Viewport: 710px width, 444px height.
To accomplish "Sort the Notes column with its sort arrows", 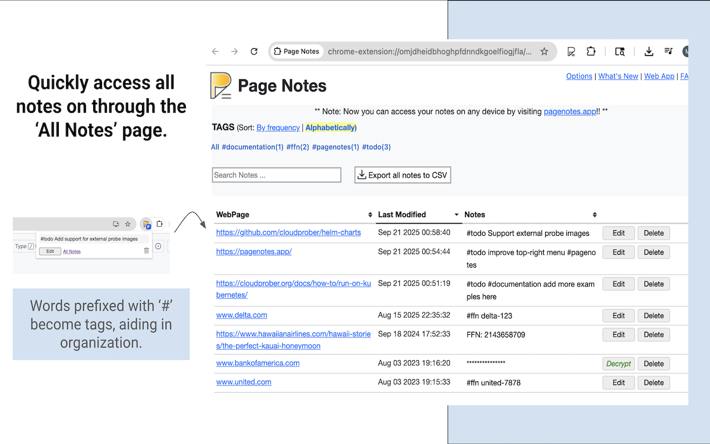I will [x=595, y=215].
